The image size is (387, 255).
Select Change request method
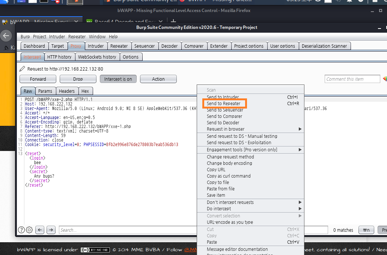[x=251, y=157]
